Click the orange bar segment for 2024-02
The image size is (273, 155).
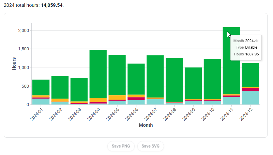[x=60, y=100]
